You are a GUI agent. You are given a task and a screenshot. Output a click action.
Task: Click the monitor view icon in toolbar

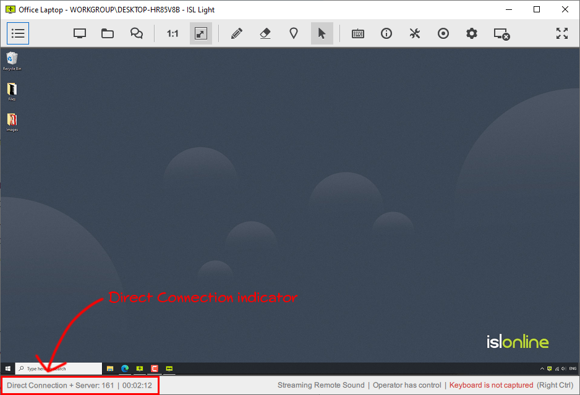click(x=80, y=33)
